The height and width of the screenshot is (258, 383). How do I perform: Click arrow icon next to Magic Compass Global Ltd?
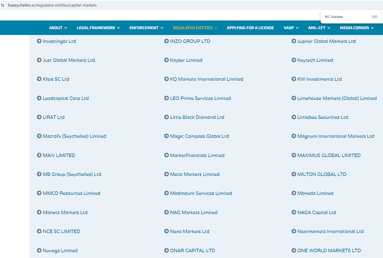167,136
